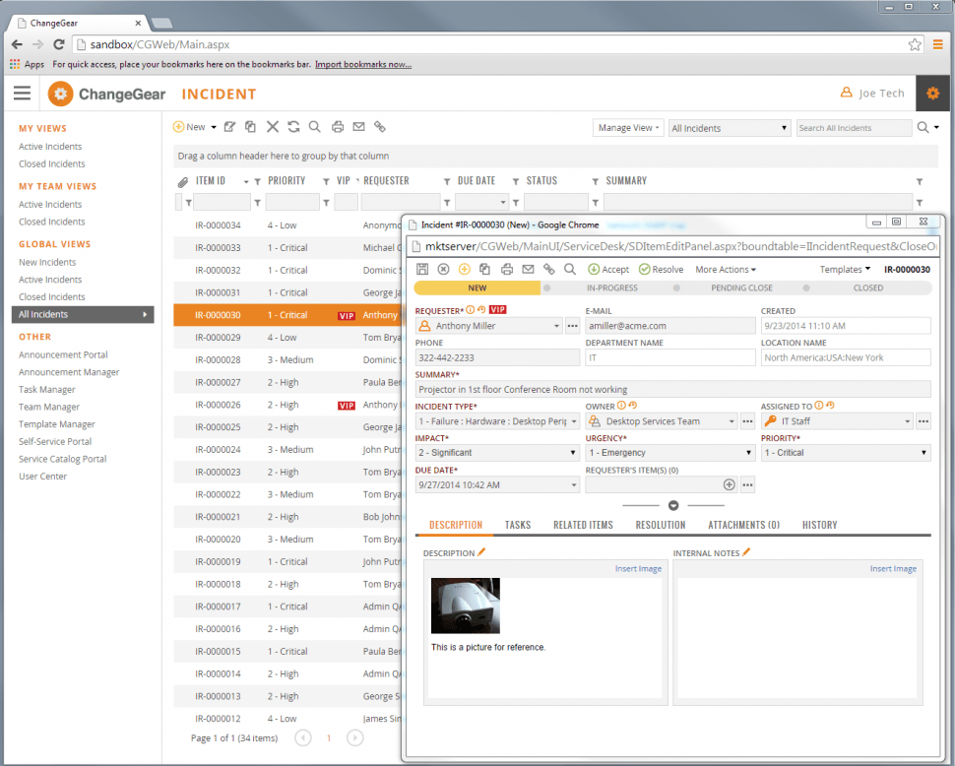Click the info icon beside ASSIGNED TO label
955x766 pixels.
[x=818, y=406]
